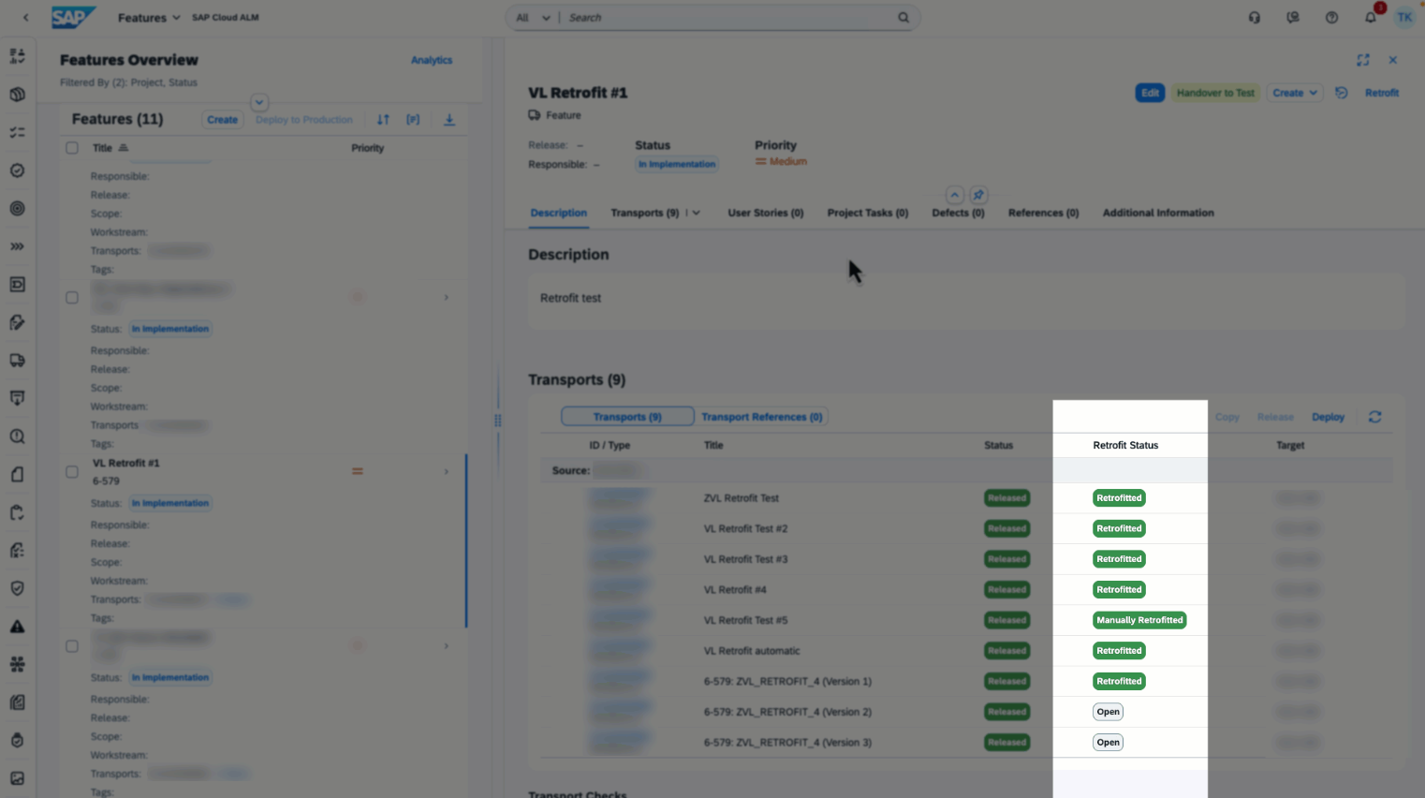Screen dimensions: 1425x798
Task: Enter full screen mode for feature details
Action: [1362, 60]
